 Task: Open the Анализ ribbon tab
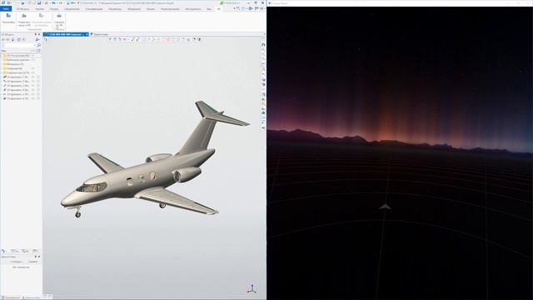151,9
